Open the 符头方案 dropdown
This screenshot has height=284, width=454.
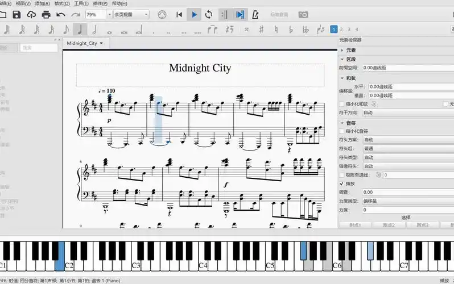[408, 140]
